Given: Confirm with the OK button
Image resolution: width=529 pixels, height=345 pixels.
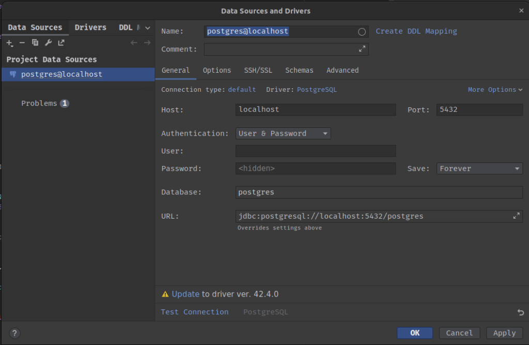Looking at the screenshot, I should coord(415,333).
